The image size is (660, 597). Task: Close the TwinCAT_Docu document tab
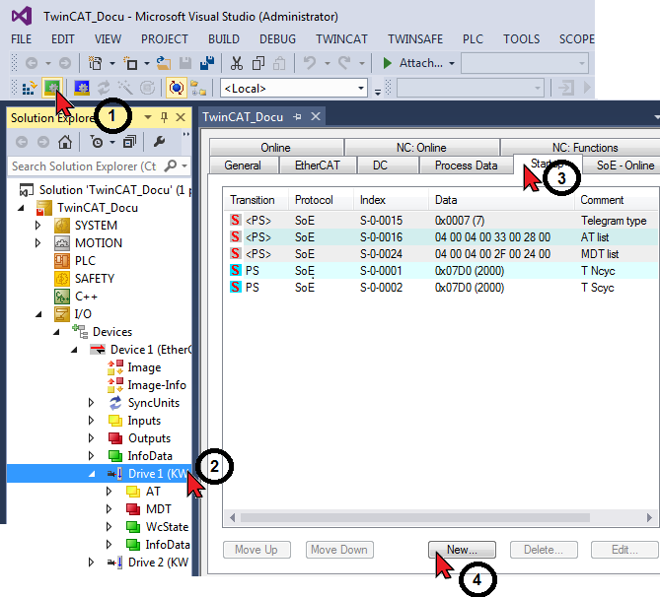point(316,116)
